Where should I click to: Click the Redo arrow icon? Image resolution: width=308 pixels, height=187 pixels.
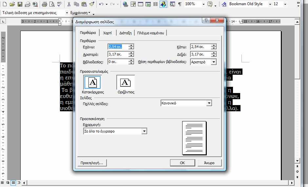click(112, 4)
